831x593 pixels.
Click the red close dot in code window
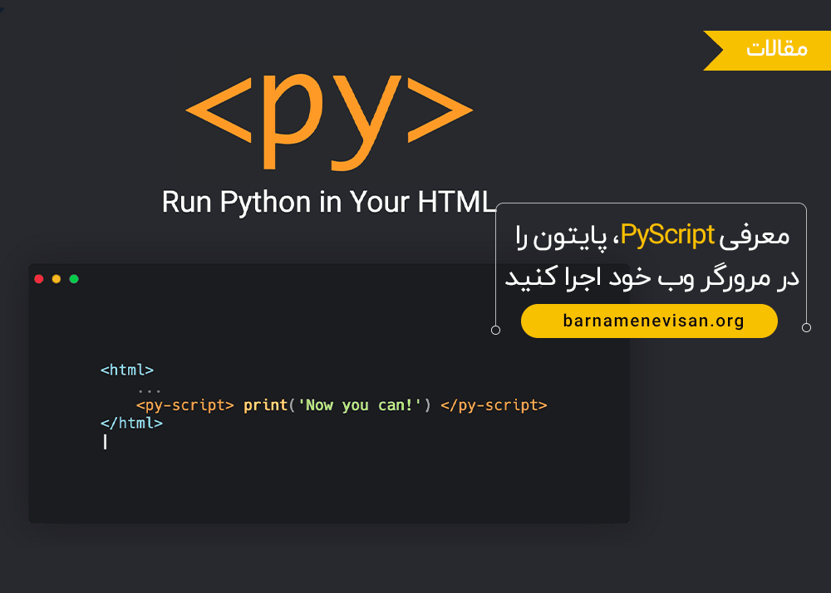pyautogui.click(x=39, y=279)
